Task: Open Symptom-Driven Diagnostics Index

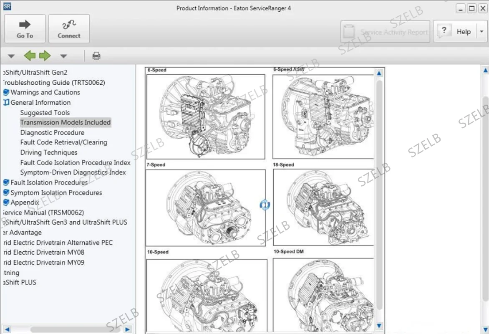Action: pyautogui.click(x=73, y=172)
